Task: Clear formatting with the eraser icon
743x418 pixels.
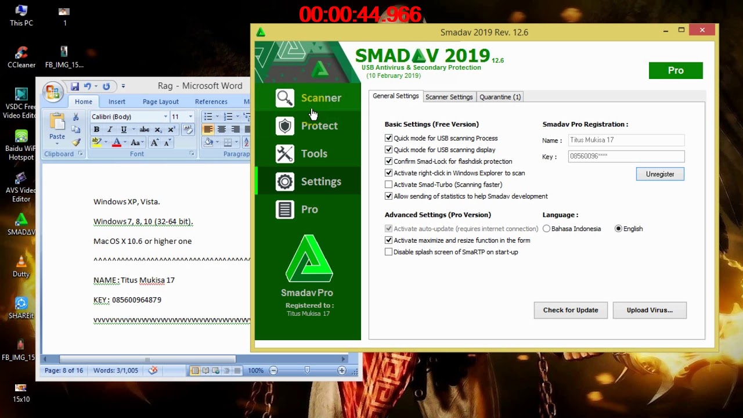Action: 188,129
